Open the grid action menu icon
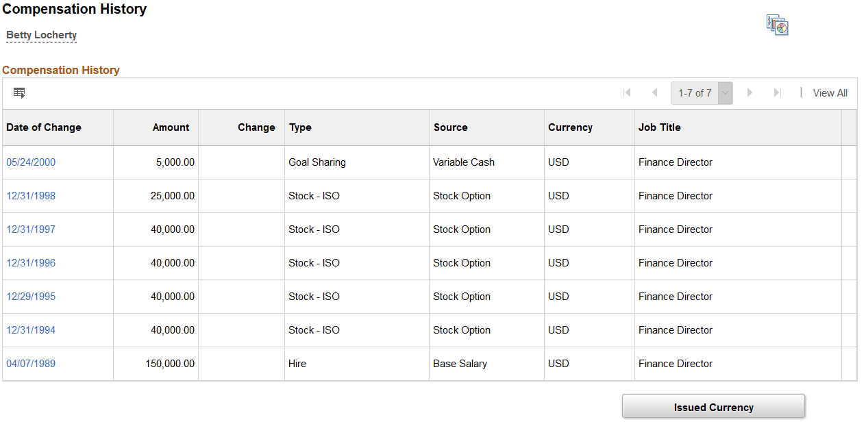 [19, 92]
